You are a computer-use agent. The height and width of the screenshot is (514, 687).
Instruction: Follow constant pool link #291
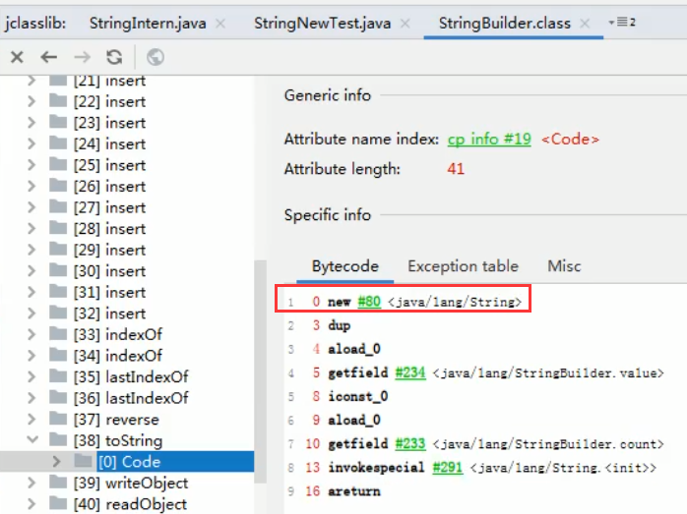pos(448,467)
